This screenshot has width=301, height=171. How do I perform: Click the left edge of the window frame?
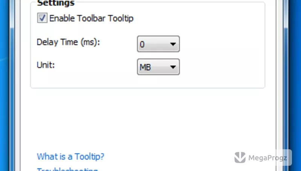15,85
